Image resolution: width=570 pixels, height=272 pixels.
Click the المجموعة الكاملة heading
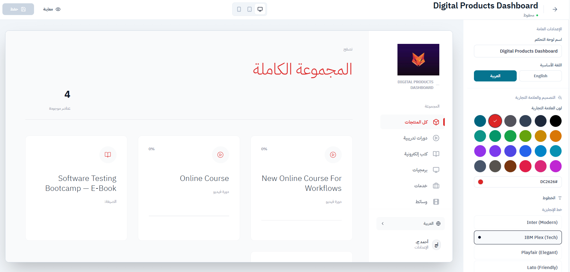(x=302, y=69)
